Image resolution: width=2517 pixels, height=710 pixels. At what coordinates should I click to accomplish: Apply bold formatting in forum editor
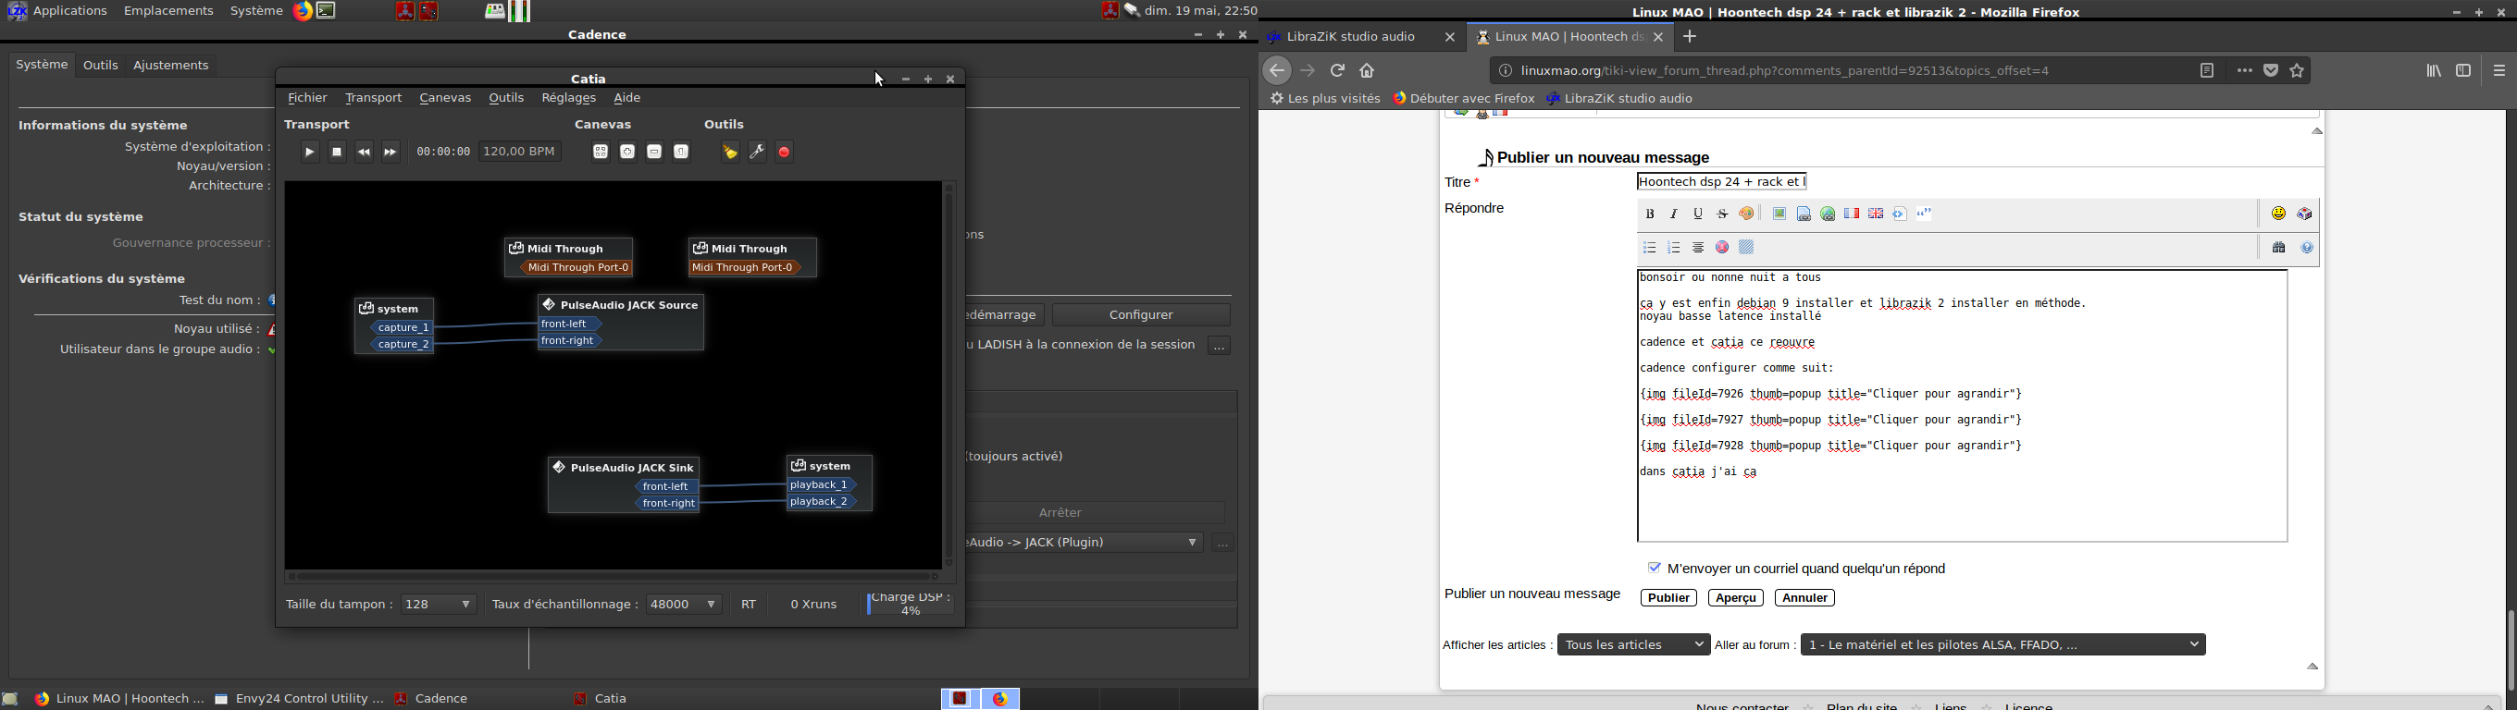click(1650, 214)
